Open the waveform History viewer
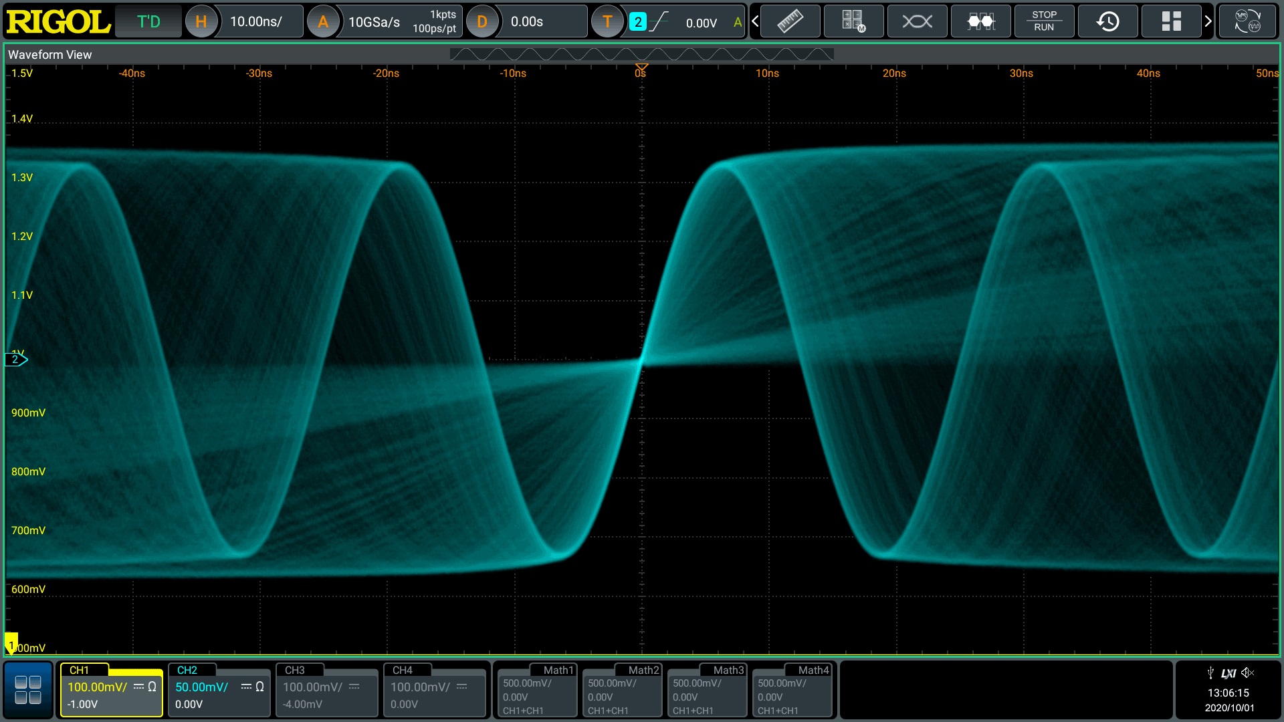Screen dimensions: 1284x722 tap(1107, 21)
